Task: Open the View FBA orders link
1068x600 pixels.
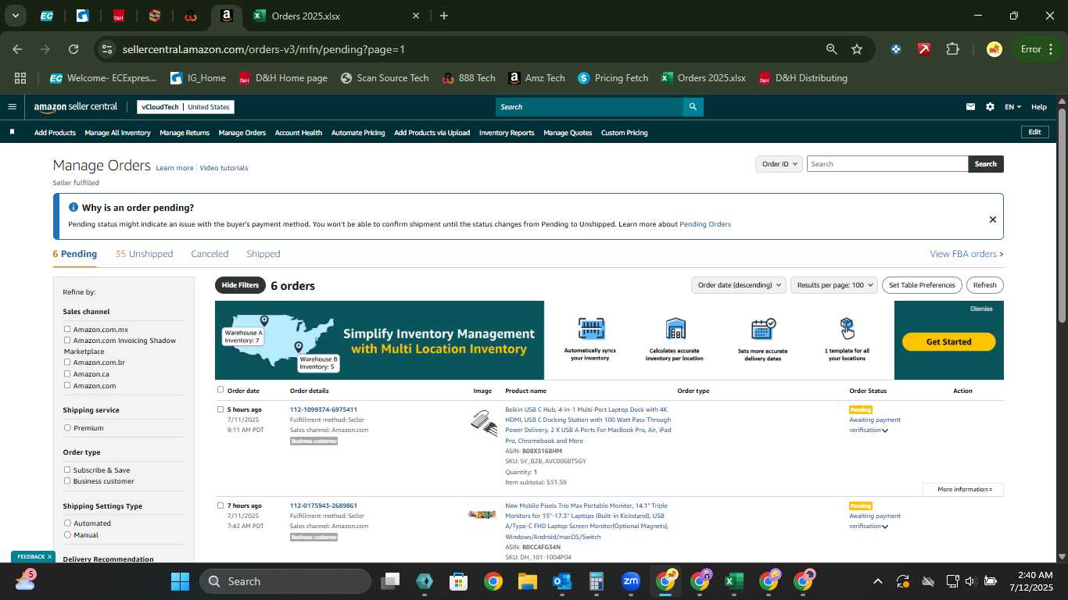Action: pyautogui.click(x=966, y=254)
